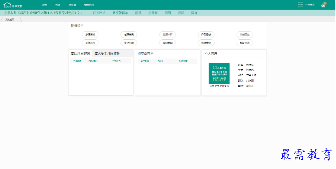The width and height of the screenshot is (336, 169).
Task: Open the 管理员 user dropdown
Action: pyautogui.click(x=311, y=5)
